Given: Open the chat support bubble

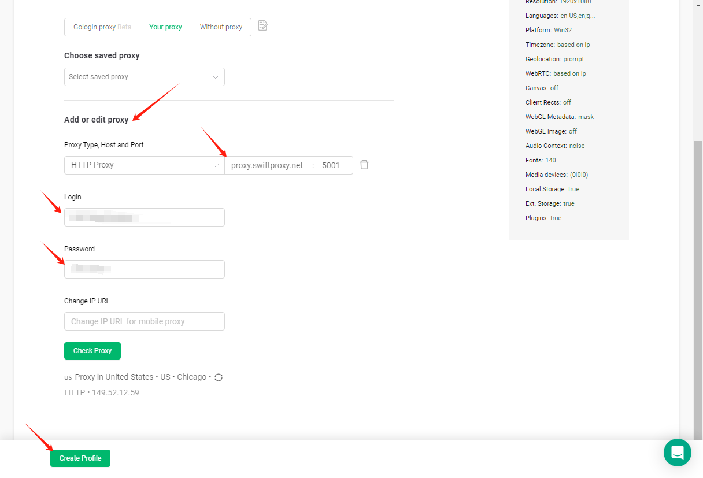Looking at the screenshot, I should pos(677,453).
